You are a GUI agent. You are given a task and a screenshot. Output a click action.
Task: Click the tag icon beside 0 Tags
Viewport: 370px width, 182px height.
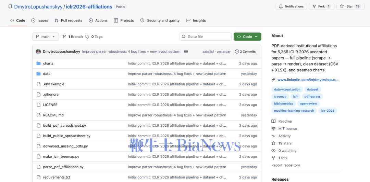pos(88,37)
